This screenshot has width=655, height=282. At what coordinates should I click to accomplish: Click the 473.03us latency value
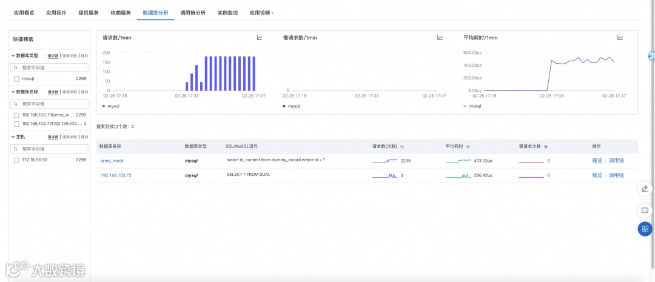(483, 161)
